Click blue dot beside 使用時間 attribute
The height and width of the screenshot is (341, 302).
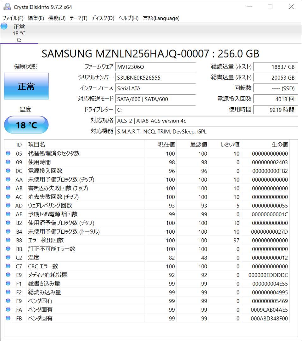[8, 162]
